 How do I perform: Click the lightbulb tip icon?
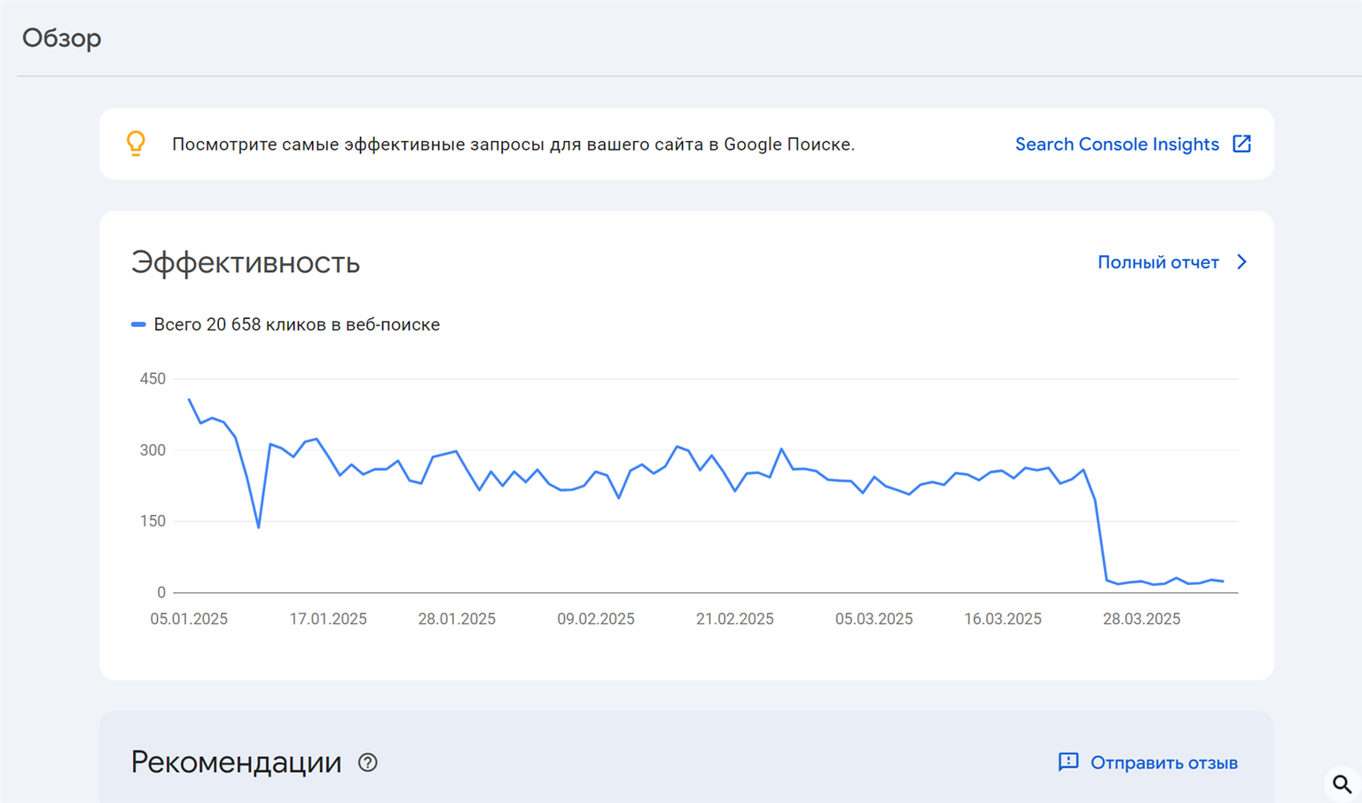136,144
